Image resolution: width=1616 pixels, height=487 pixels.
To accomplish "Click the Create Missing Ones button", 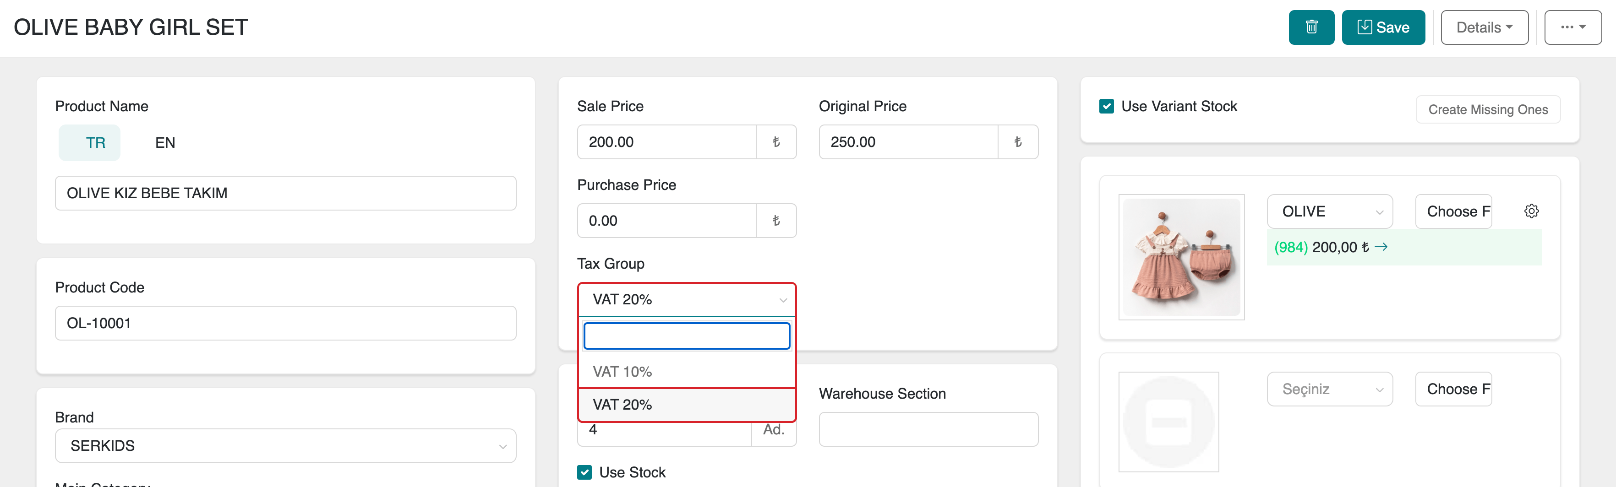I will pyautogui.click(x=1487, y=110).
